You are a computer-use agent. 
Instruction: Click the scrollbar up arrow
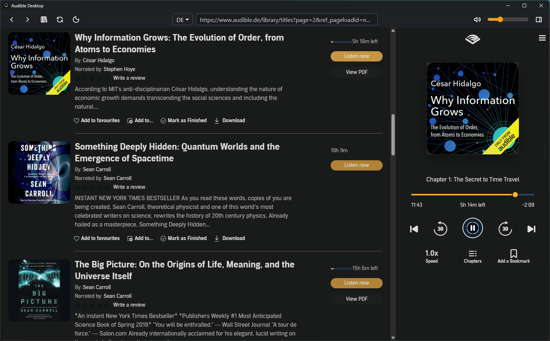pyautogui.click(x=393, y=30)
